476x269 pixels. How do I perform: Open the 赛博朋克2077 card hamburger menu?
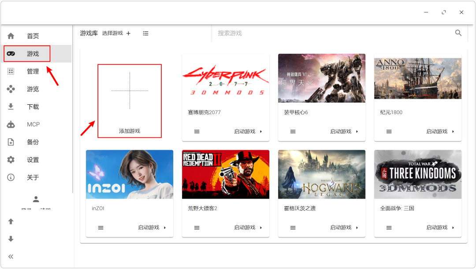coord(197,132)
